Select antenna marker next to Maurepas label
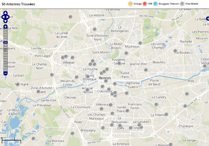The image size is (209, 146). pyautogui.click(x=140, y=43)
